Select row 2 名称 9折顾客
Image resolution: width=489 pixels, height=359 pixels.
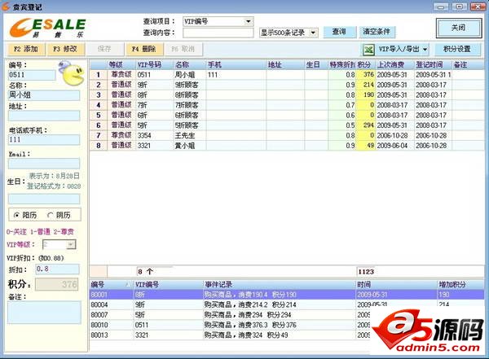187,85
